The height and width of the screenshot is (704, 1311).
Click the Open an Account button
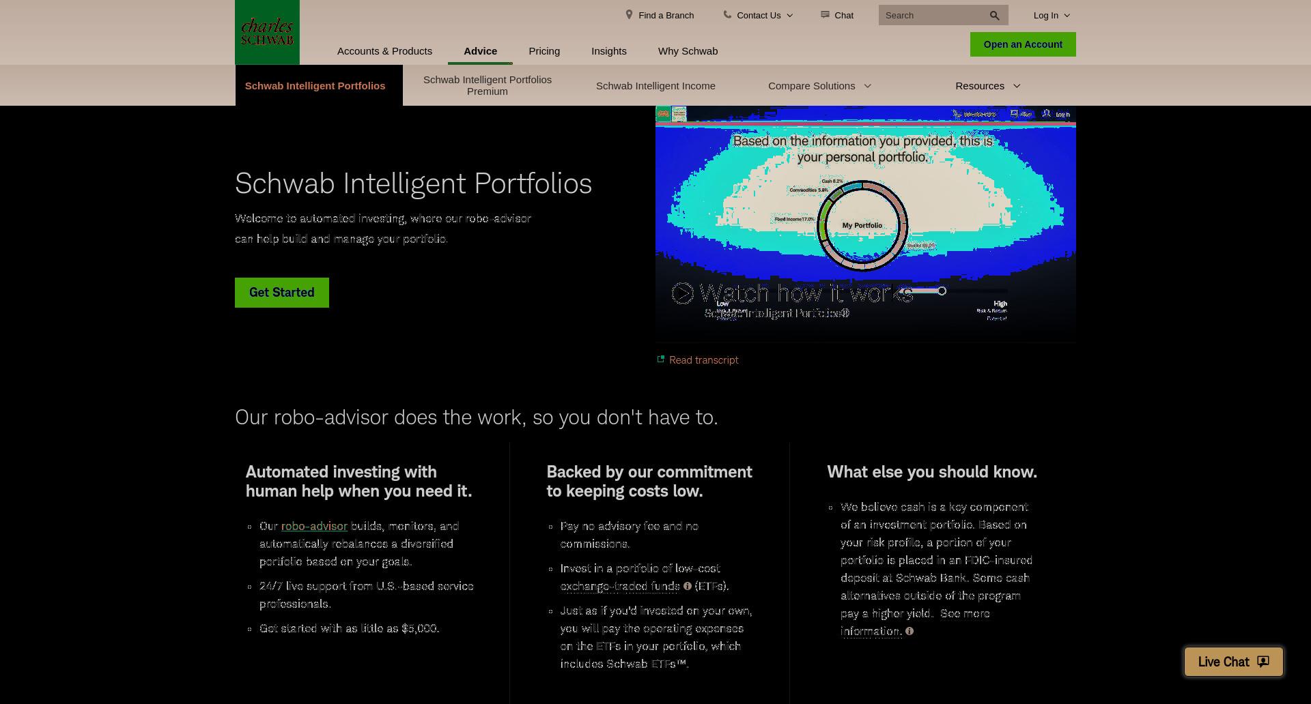pos(1023,44)
